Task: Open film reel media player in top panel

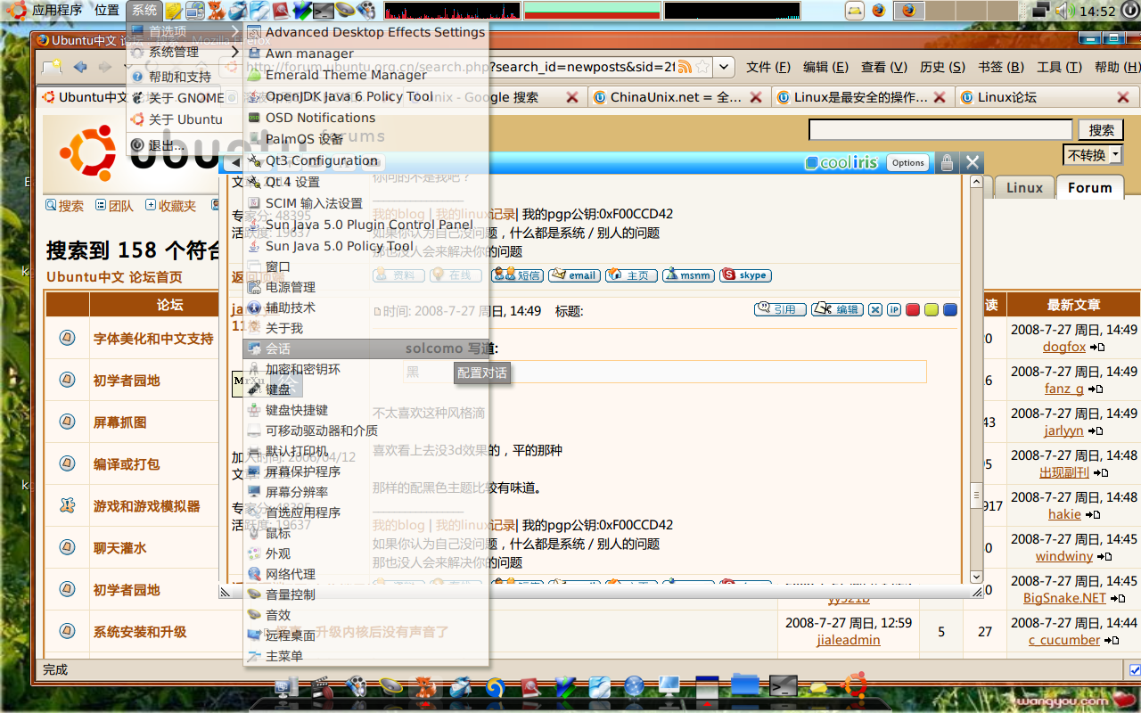Action: click(366, 11)
